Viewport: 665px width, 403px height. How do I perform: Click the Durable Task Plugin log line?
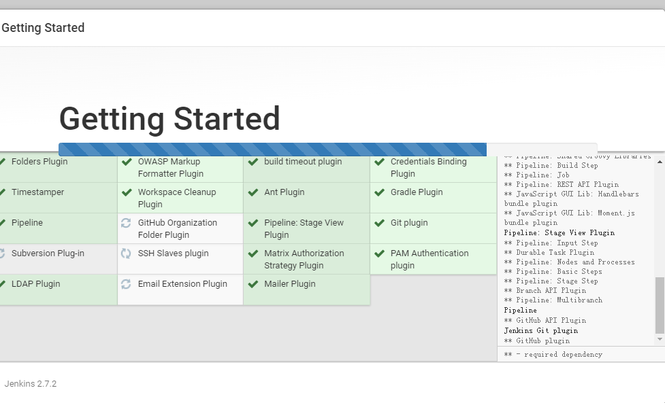tap(549, 252)
